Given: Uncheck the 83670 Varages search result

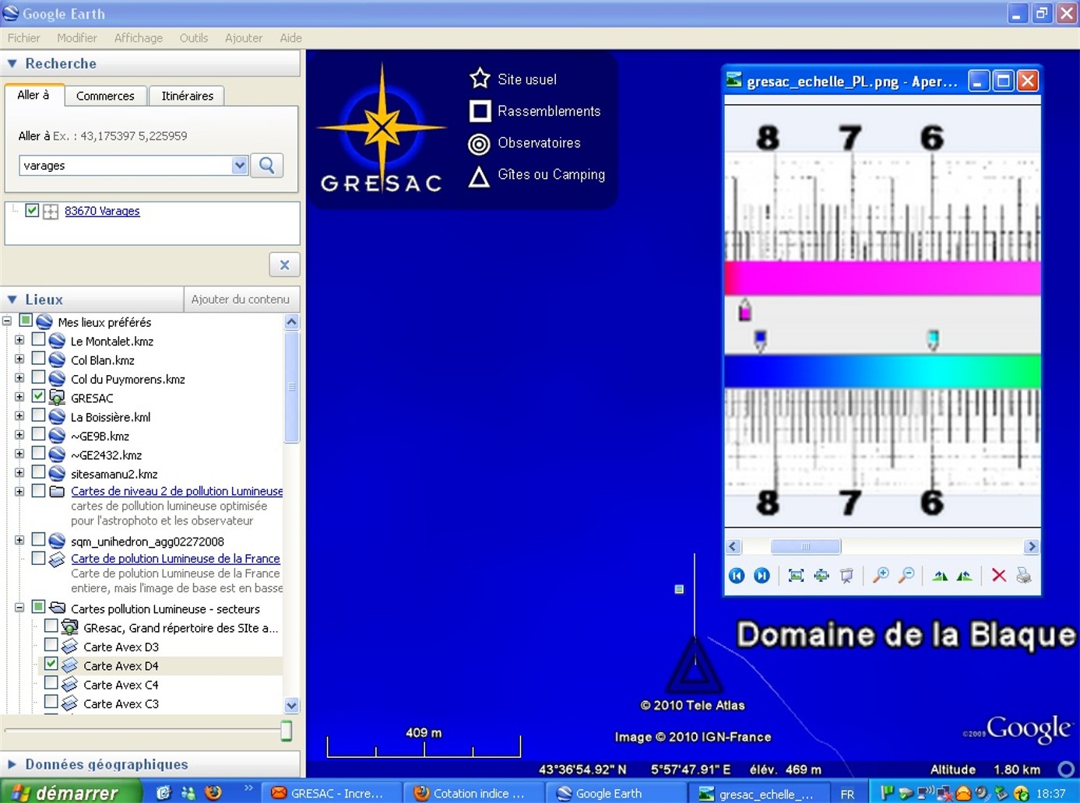Looking at the screenshot, I should click(x=32, y=210).
